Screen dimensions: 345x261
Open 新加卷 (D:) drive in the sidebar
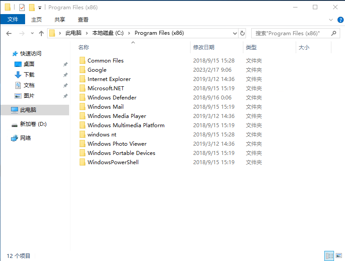pos(33,124)
